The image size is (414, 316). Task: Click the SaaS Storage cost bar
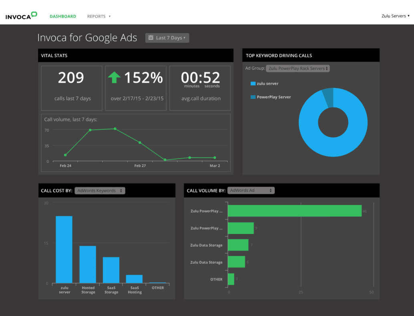coord(111,270)
